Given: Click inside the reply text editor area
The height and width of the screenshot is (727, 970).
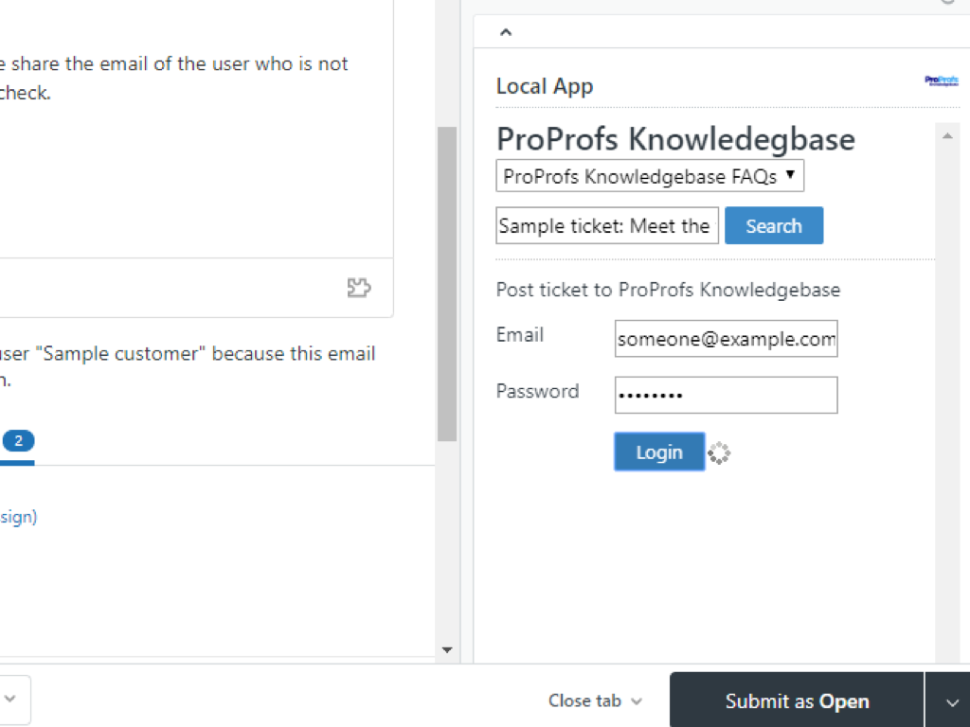Looking at the screenshot, I should coord(189,170).
